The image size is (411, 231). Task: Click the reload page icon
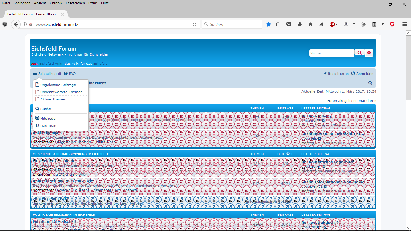[195, 24]
